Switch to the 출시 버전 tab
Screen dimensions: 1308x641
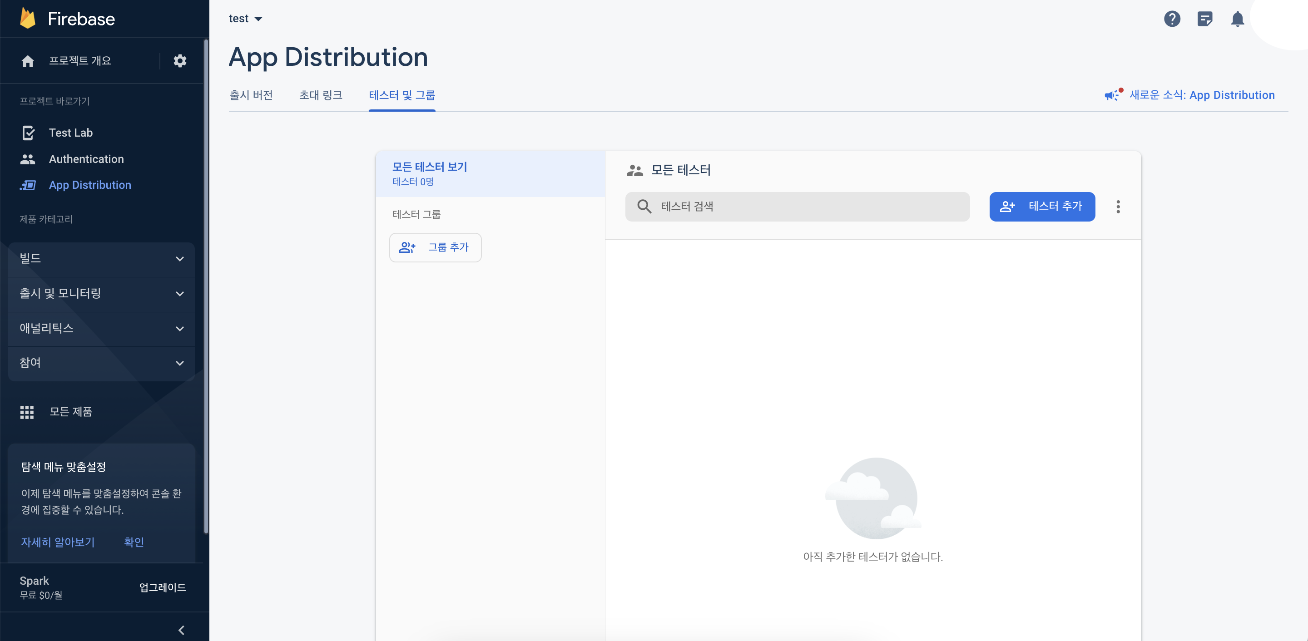point(251,95)
